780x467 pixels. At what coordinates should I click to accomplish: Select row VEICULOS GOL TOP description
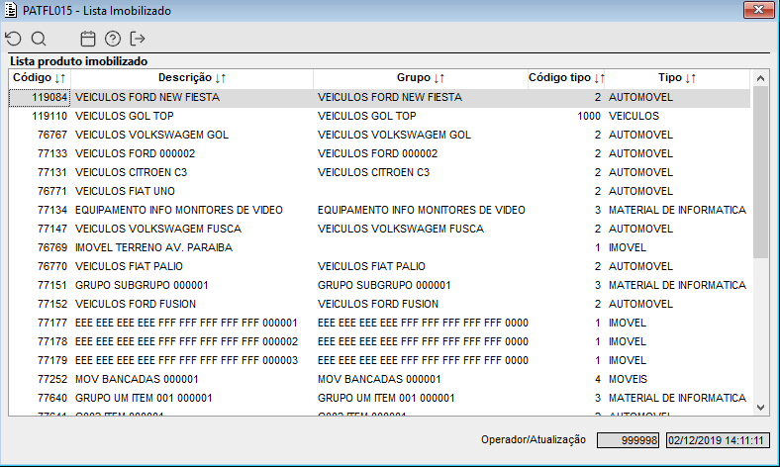[x=125, y=116]
